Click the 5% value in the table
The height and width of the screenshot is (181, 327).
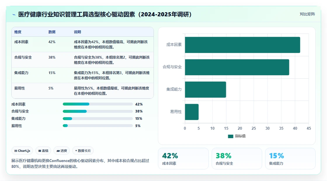(x=51, y=88)
